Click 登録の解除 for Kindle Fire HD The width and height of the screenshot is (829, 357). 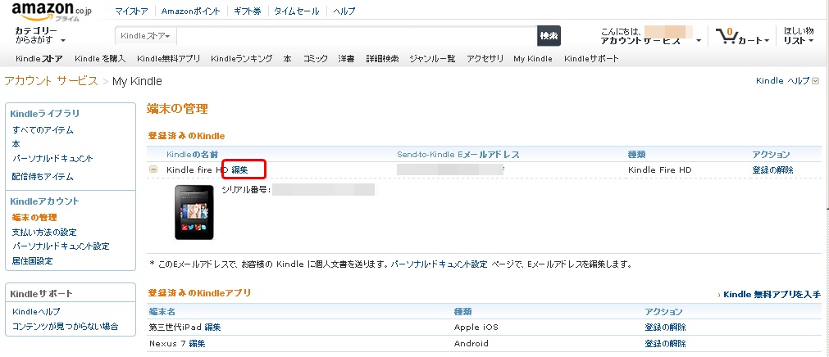[x=773, y=169]
